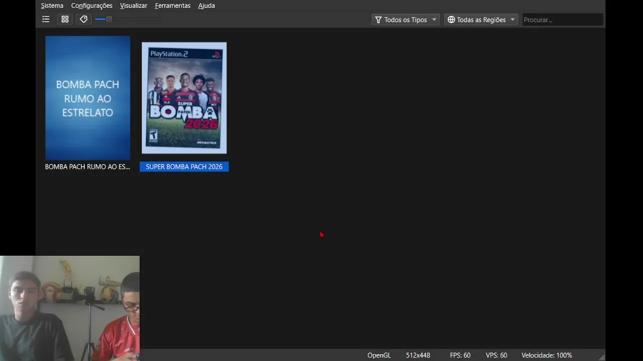Screen dimensions: 643x361
Task: Click the BOMBA PACH RUMO AO ES... title label
Action: [x=87, y=166]
